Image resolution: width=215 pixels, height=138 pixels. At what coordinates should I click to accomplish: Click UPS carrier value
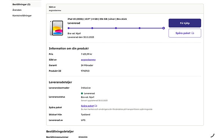click(83, 120)
